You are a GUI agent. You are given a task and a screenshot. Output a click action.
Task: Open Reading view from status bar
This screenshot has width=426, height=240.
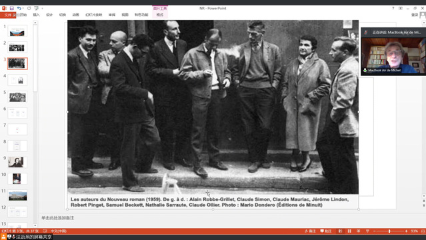(x=359, y=231)
